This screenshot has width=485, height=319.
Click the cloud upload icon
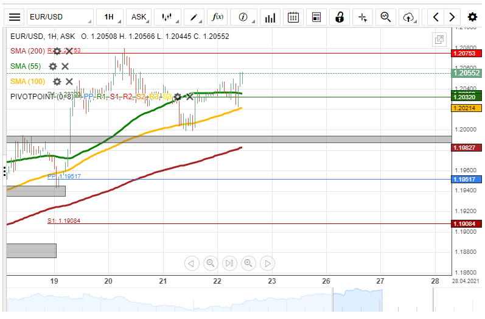pyautogui.click(x=408, y=17)
